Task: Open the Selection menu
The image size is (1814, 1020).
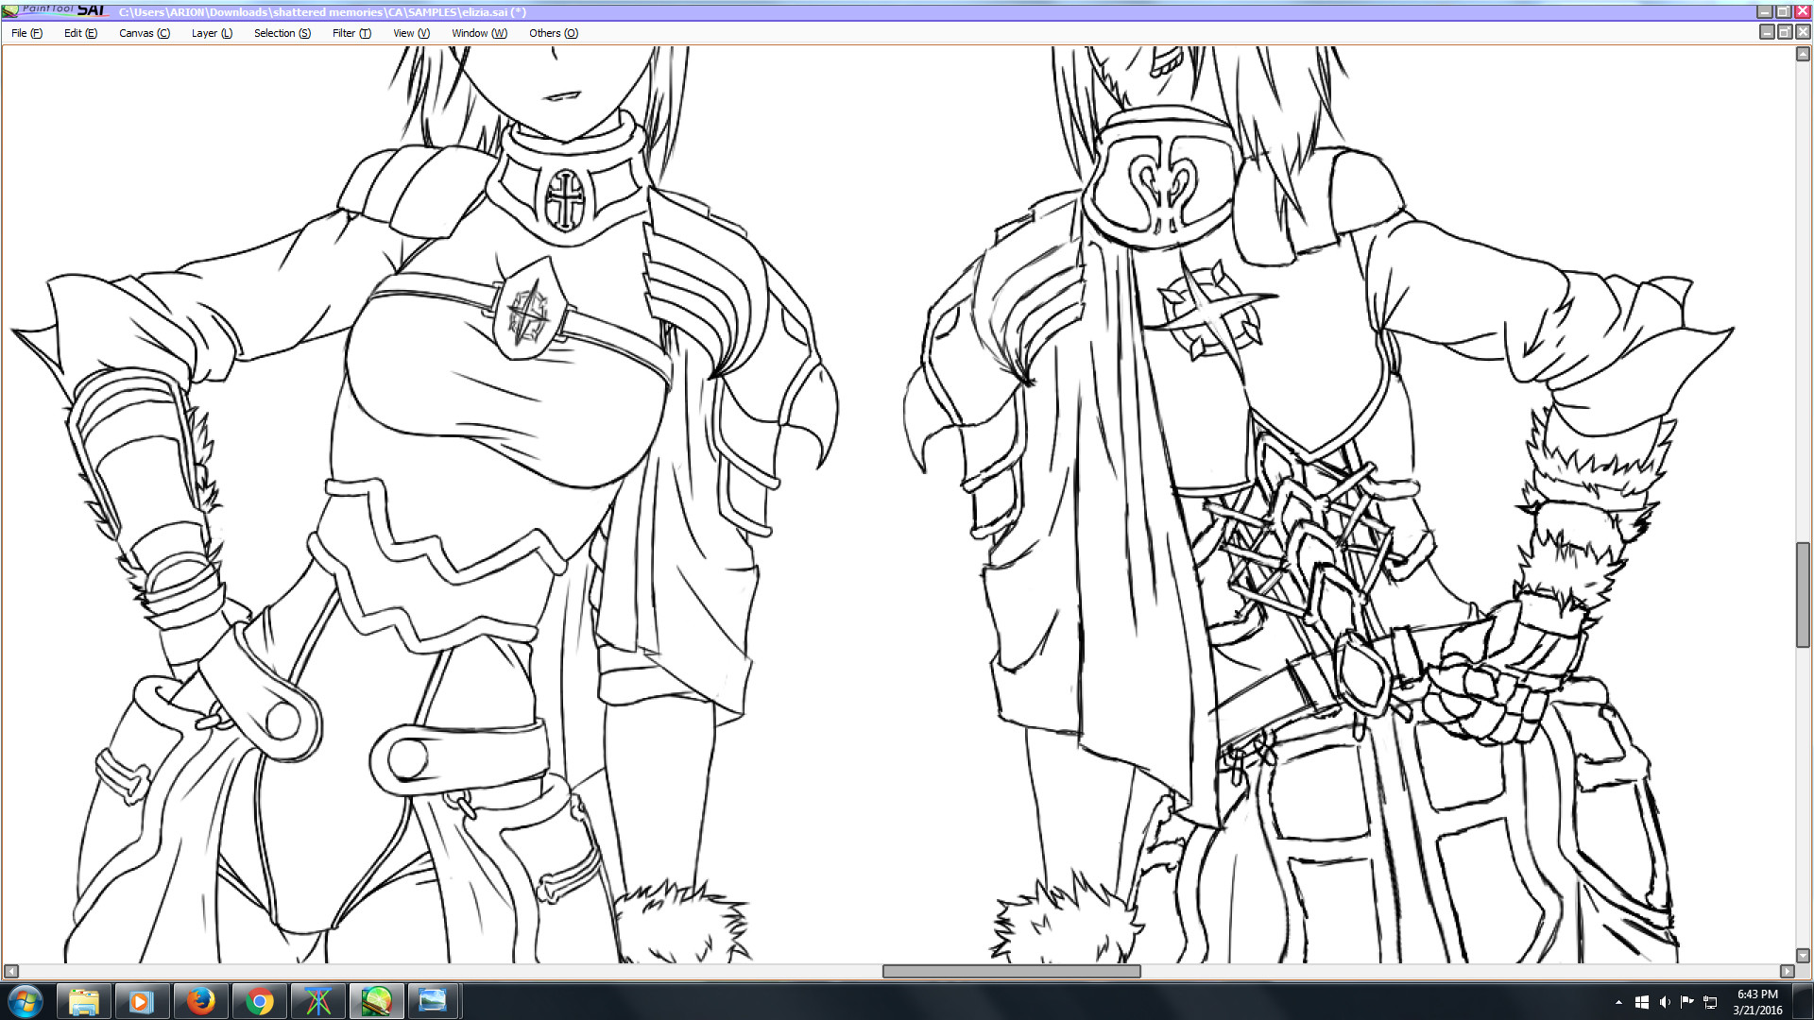Action: coord(281,32)
